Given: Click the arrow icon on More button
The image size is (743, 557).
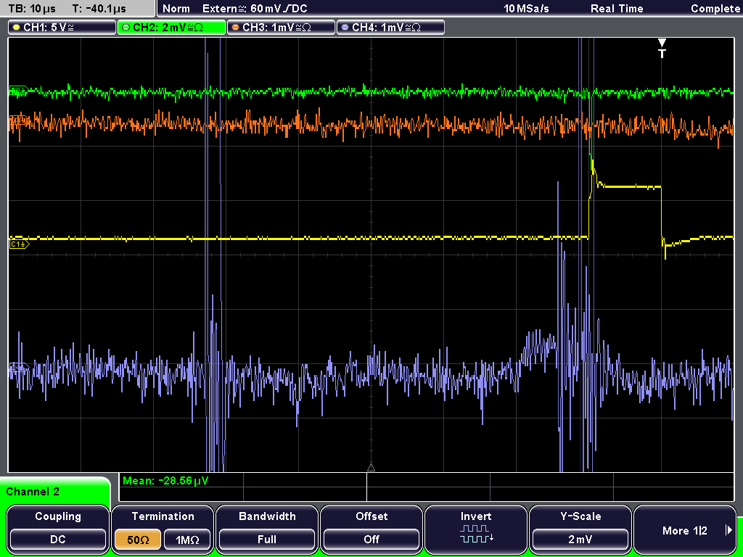Looking at the screenshot, I should [x=729, y=530].
